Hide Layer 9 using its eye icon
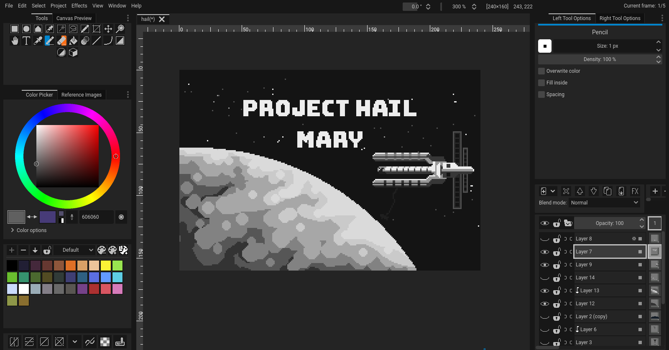This screenshot has width=669, height=350. point(544,265)
